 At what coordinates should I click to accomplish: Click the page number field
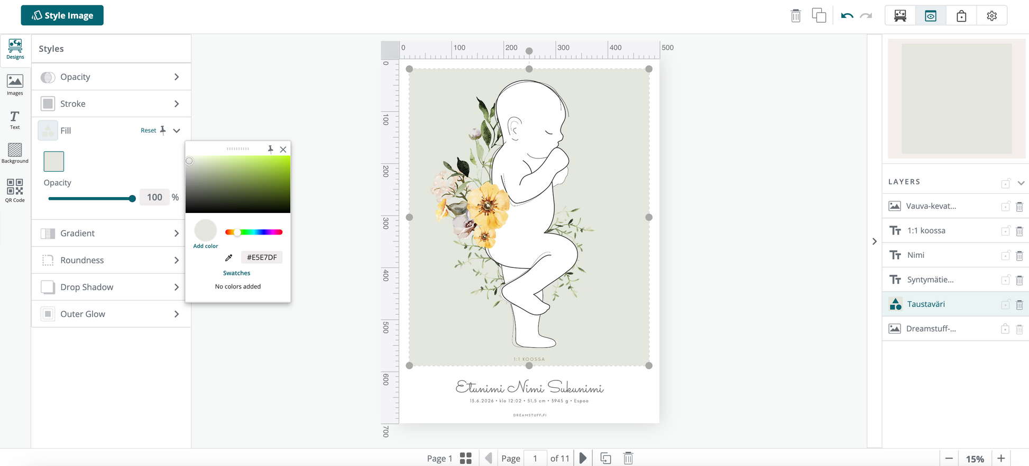click(535, 458)
